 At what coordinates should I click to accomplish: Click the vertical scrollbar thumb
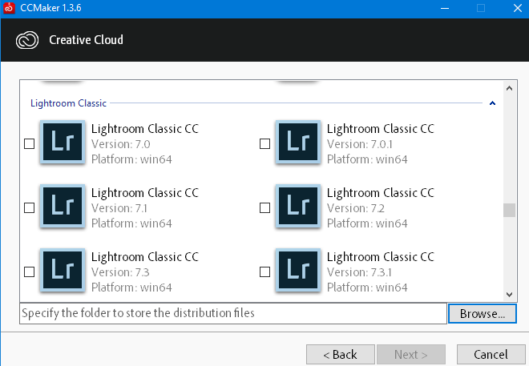pos(510,211)
